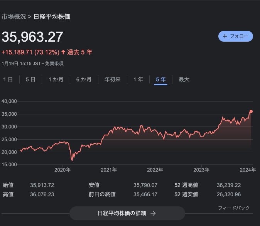Click the 2021年 axis label

click(x=109, y=170)
